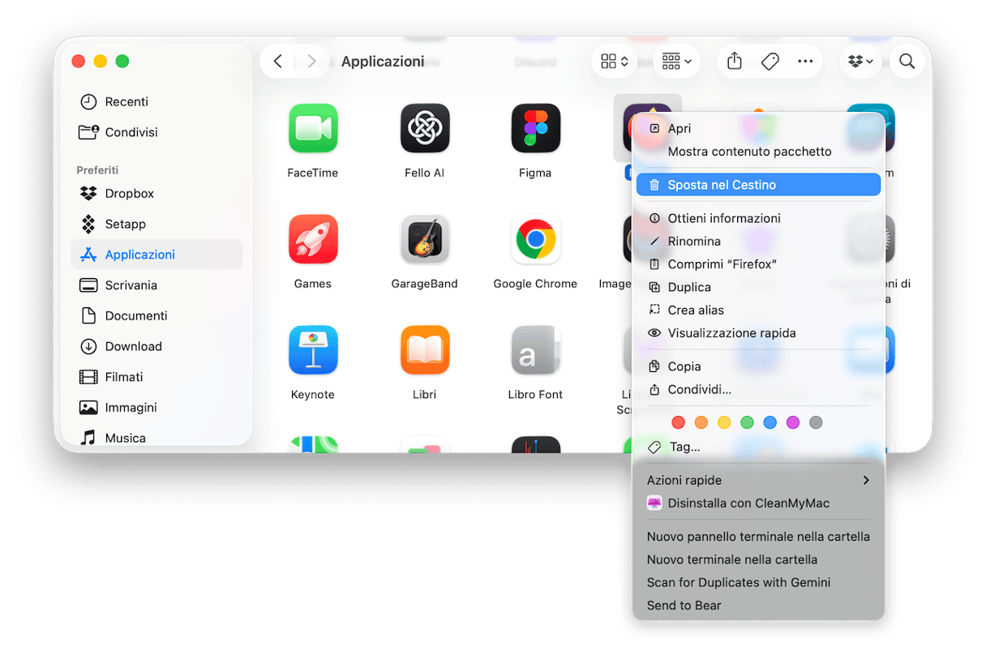This screenshot has width=986, height=647.
Task: Open the ellipsis more actions button
Action: click(805, 62)
